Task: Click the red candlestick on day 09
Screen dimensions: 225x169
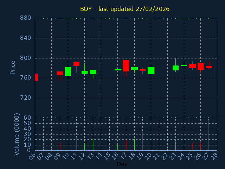Action: click(60, 73)
